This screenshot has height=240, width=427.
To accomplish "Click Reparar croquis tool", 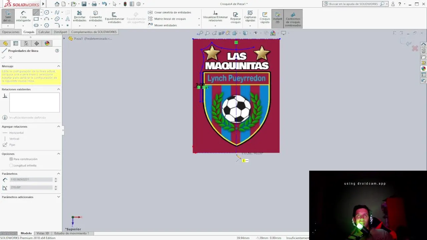I will click(236, 18).
